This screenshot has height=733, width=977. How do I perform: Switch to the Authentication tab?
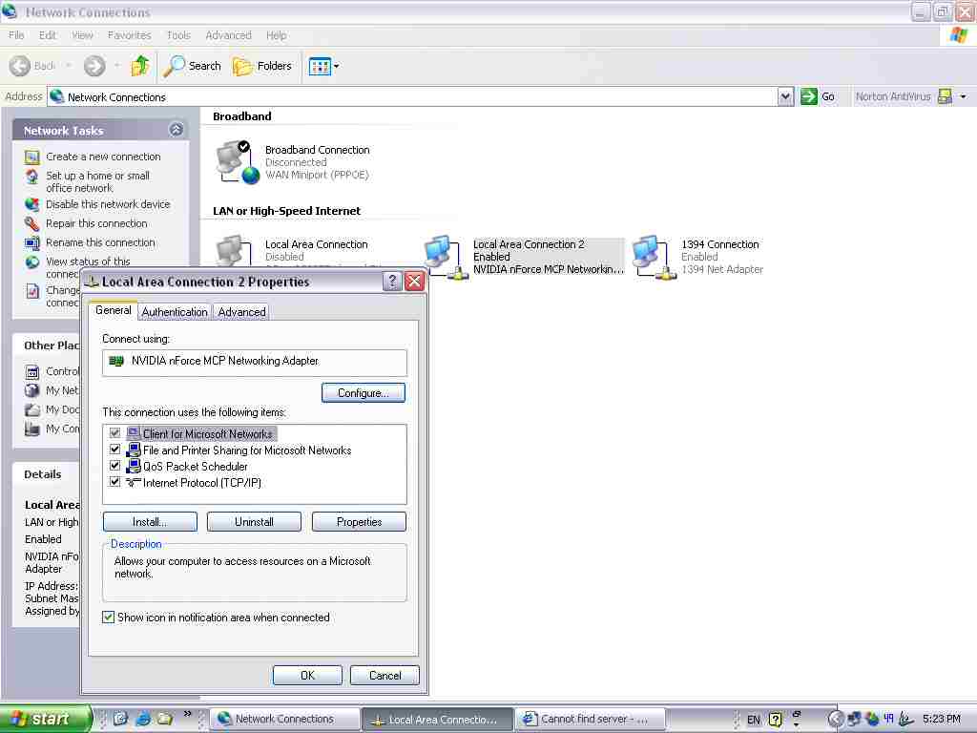[x=175, y=312]
